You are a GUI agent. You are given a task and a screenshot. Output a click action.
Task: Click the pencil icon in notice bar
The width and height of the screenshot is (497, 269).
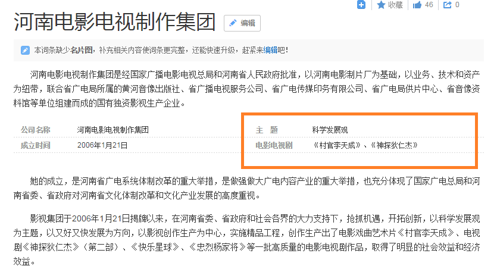click(25, 50)
